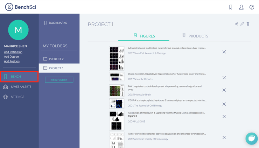Remove the Tumor-derived tissue factor figure
Viewport: 259px width, 148px height.
pos(224,138)
